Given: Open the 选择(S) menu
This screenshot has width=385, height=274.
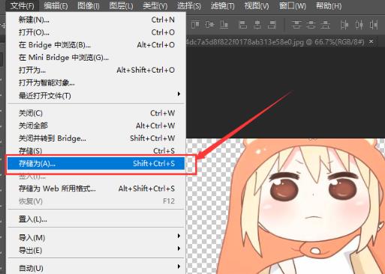Looking at the screenshot, I should click(189, 5).
